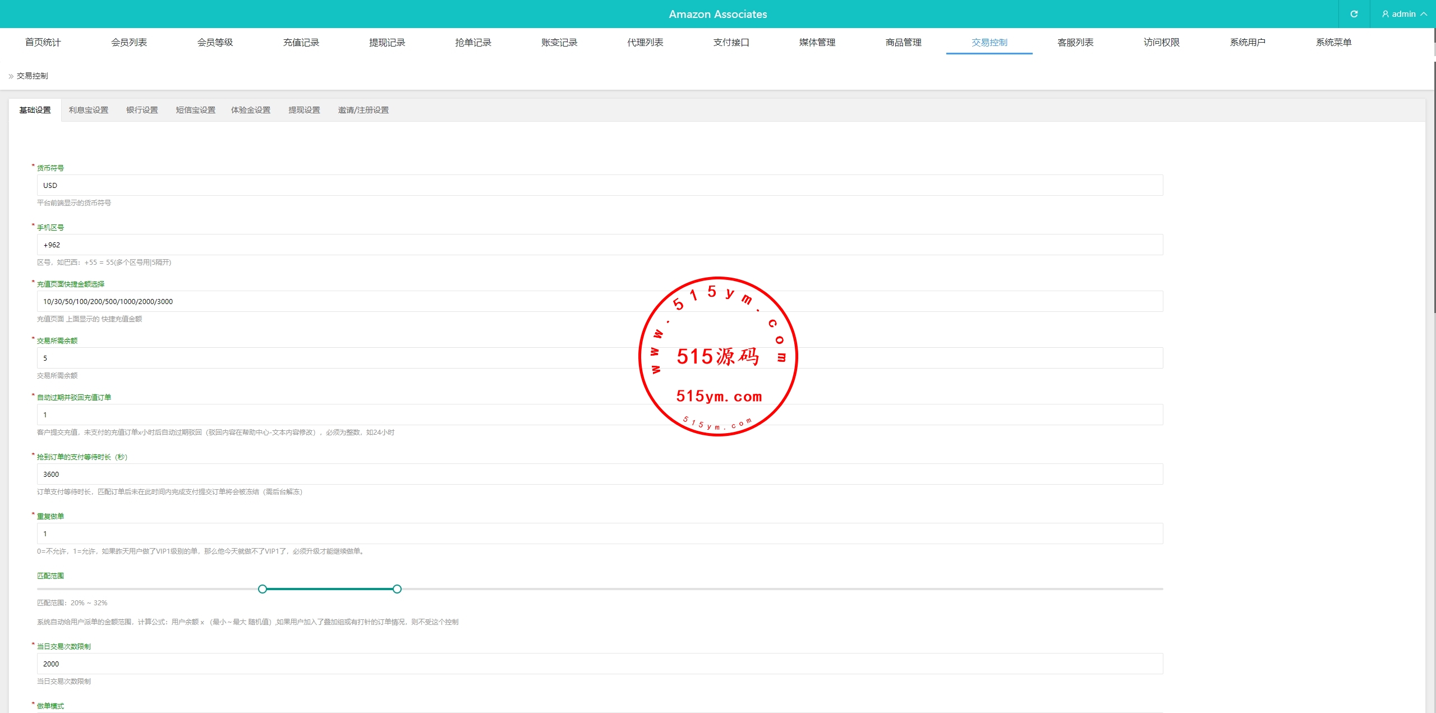Screen dimensions: 1436x713
Task: Switch to the 利息宝设置 tab
Action: coord(89,110)
